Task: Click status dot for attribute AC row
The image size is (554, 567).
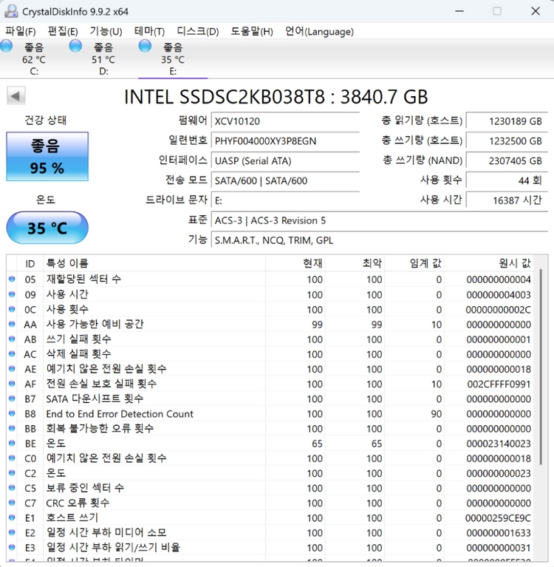Action: pyautogui.click(x=12, y=353)
